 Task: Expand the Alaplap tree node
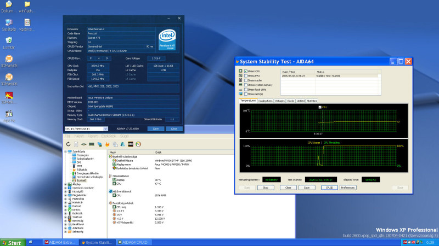pyautogui.click(x=66, y=185)
